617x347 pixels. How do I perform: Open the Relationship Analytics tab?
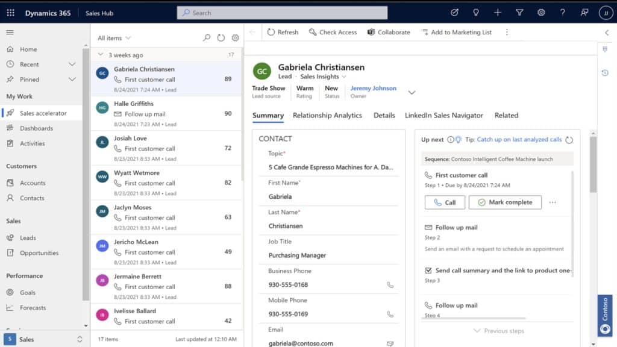327,115
